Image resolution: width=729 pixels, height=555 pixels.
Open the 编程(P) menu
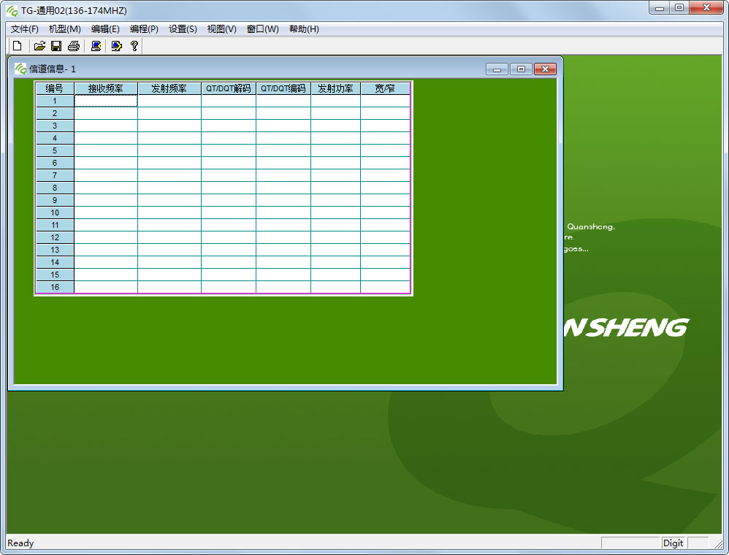click(x=144, y=29)
